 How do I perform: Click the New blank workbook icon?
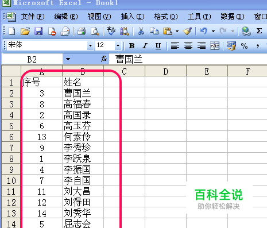point(12,31)
